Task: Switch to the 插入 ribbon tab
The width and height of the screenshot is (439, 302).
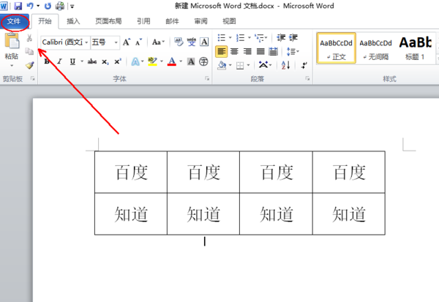Action: pos(73,21)
